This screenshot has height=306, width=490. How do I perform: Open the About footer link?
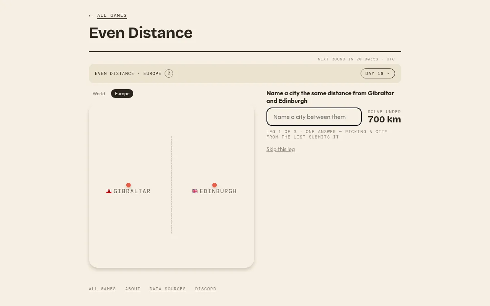(133, 289)
